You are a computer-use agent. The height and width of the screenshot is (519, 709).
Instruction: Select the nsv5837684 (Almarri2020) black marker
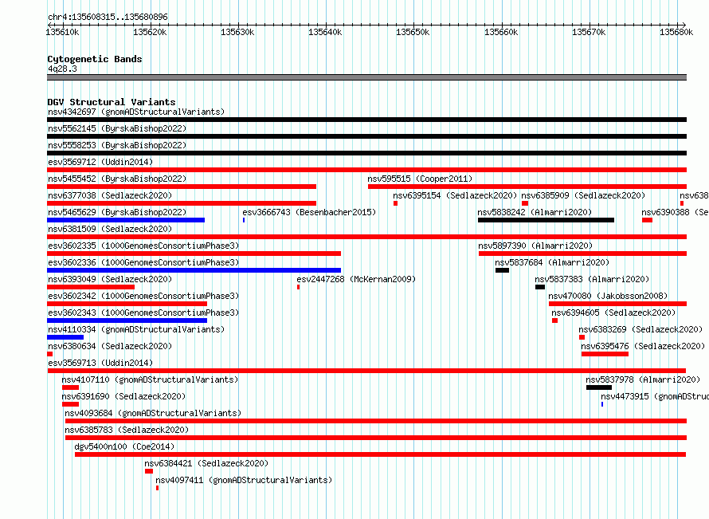click(x=502, y=270)
